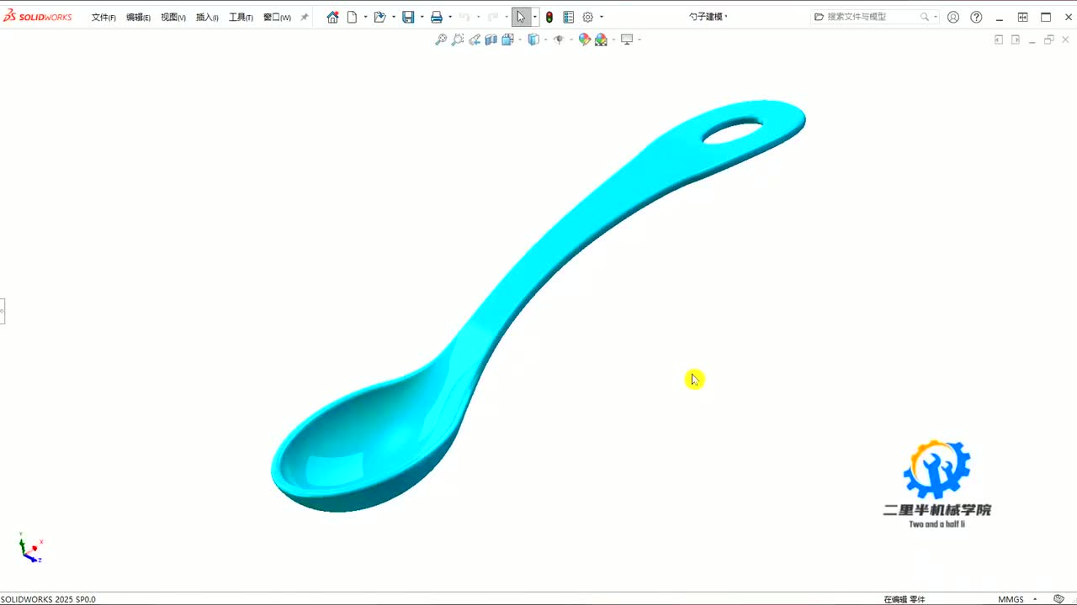Image resolution: width=1077 pixels, height=605 pixels.
Task: Expand document panel with right arrow icon
Action: (x=1016, y=39)
